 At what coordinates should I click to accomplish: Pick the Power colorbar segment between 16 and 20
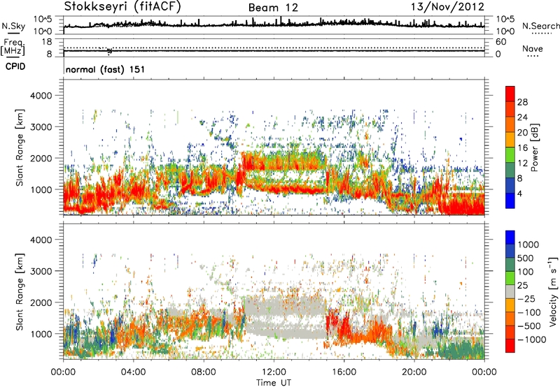click(x=510, y=139)
